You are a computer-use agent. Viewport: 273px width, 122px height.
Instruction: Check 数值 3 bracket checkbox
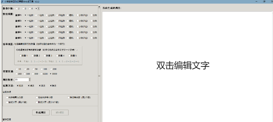pyautogui.click(x=45, y=56)
